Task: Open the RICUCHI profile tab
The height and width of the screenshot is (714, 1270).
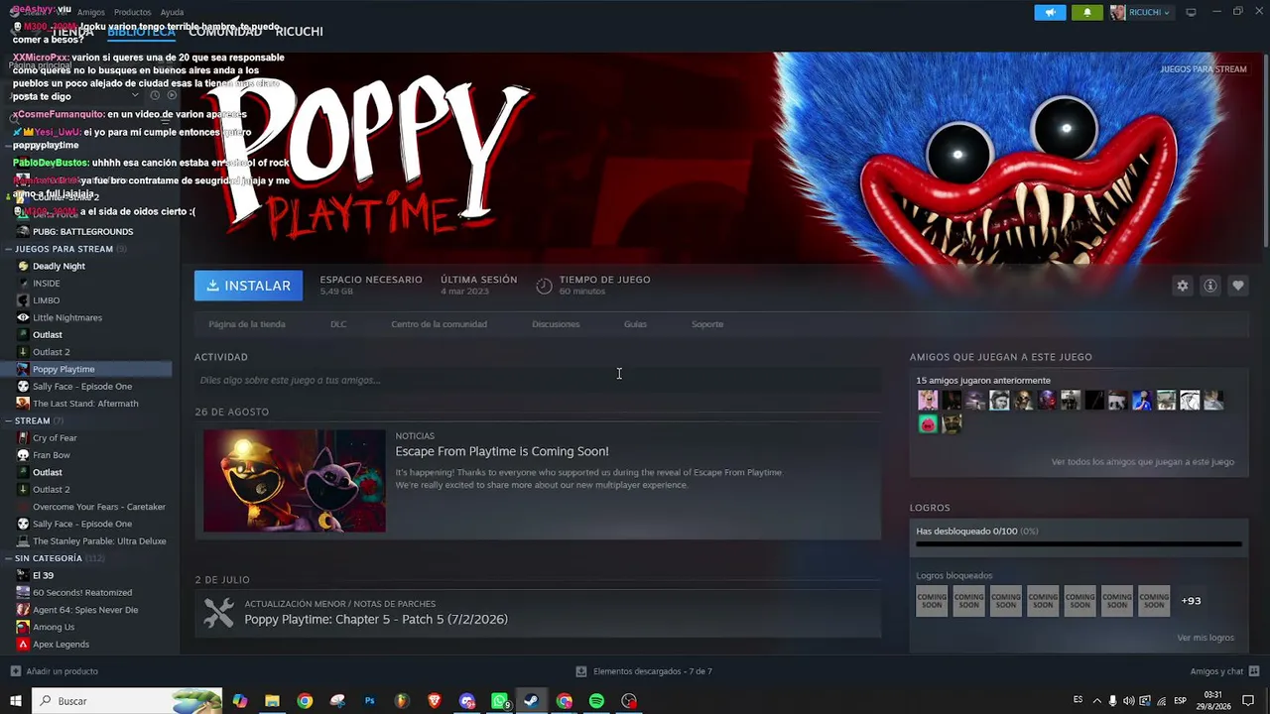Action: tap(299, 32)
